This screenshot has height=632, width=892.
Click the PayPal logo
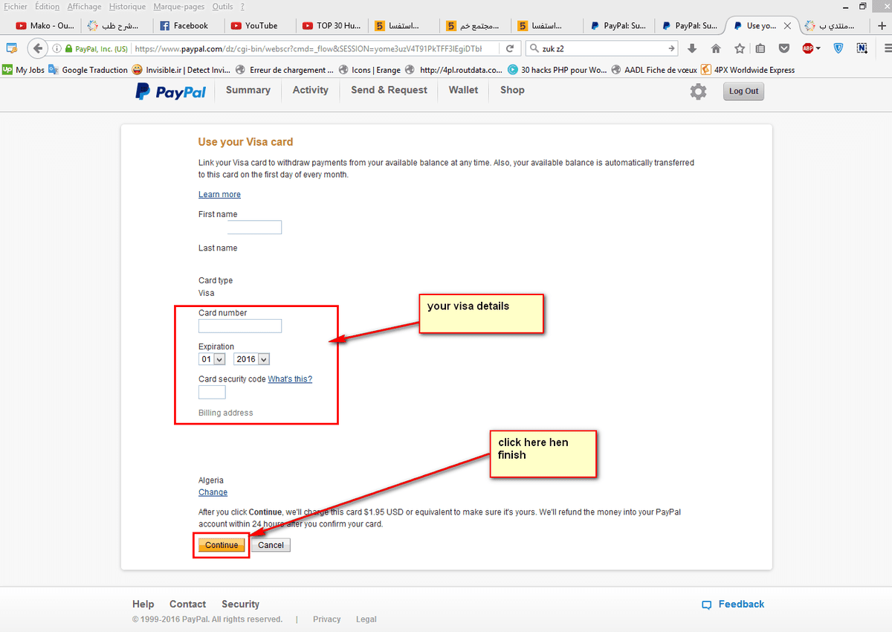171,91
